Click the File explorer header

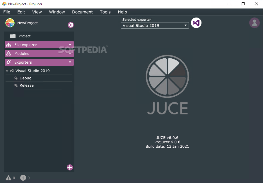(39, 45)
